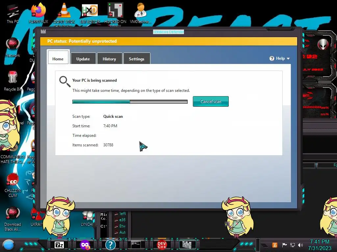337x252 pixels.
Task: Open the taskbar clock showing 7:41 PM
Action: (x=319, y=245)
